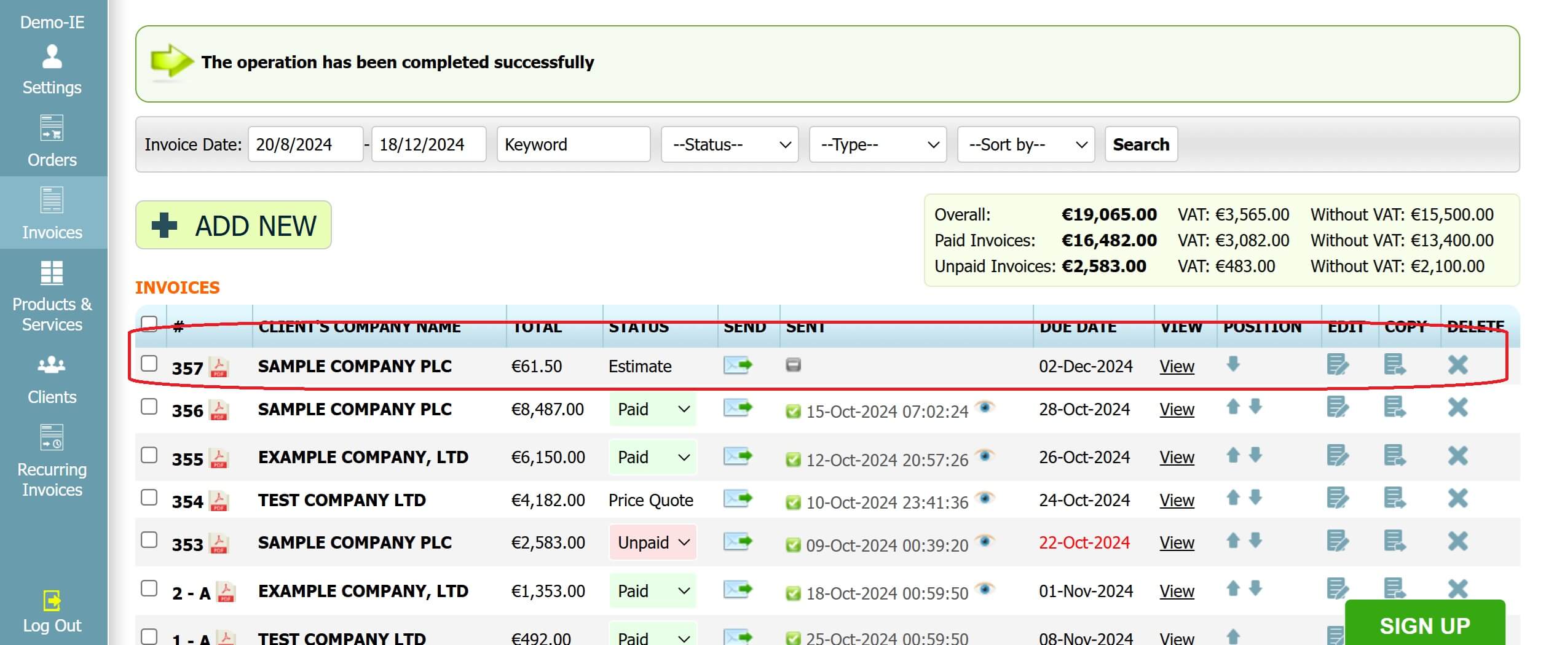View invoice 353 via View link
Screen dimensions: 1546x645
(1177, 542)
